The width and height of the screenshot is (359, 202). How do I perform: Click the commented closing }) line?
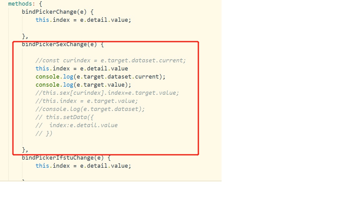[44, 133]
